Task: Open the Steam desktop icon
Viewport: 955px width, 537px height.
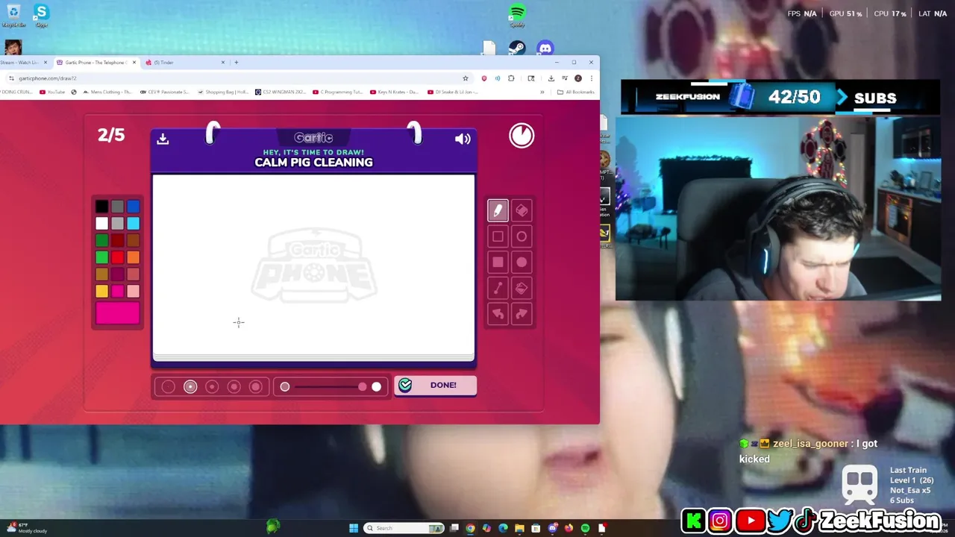Action: tap(516, 48)
